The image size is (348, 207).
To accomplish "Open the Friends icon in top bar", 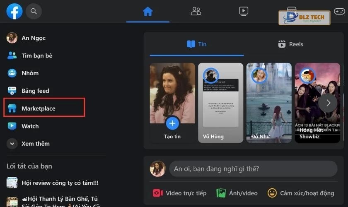I will [196, 11].
